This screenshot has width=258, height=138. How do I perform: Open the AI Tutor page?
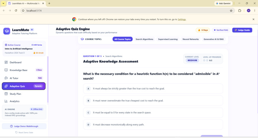(24, 78)
